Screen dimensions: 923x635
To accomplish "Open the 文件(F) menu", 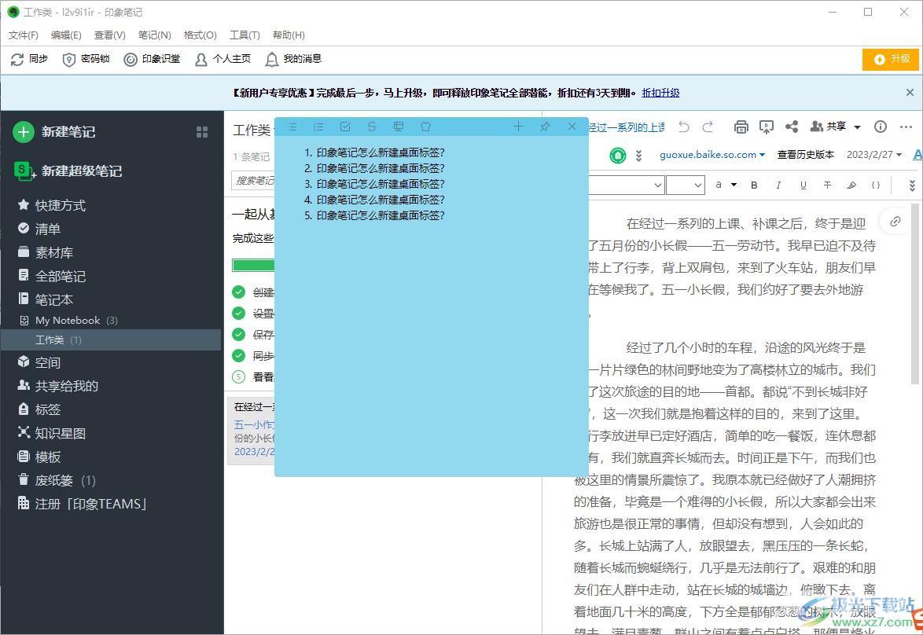I will (24, 35).
